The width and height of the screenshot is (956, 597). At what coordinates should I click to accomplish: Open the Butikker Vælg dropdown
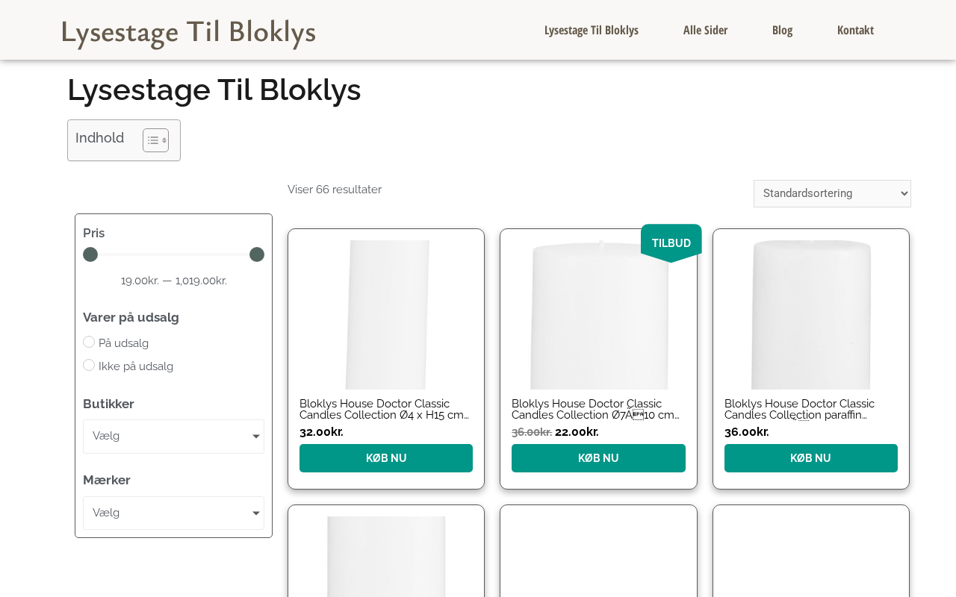pos(173,437)
